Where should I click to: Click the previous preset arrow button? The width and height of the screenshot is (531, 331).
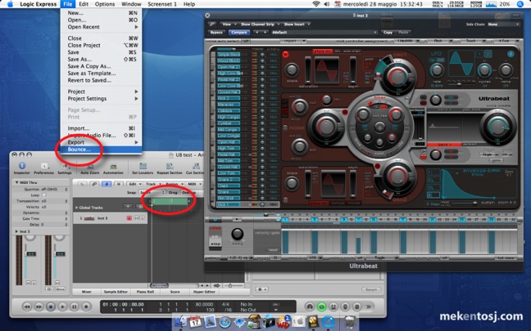click(x=256, y=33)
